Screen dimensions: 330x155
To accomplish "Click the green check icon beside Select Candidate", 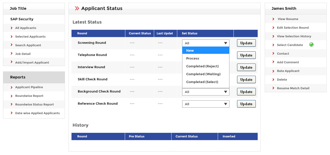I will [311, 45].
